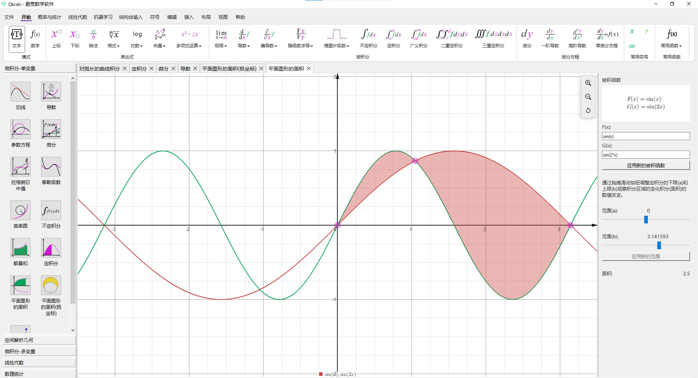Click the zoom out magnifier on graph
The image size is (698, 378).
tap(588, 97)
